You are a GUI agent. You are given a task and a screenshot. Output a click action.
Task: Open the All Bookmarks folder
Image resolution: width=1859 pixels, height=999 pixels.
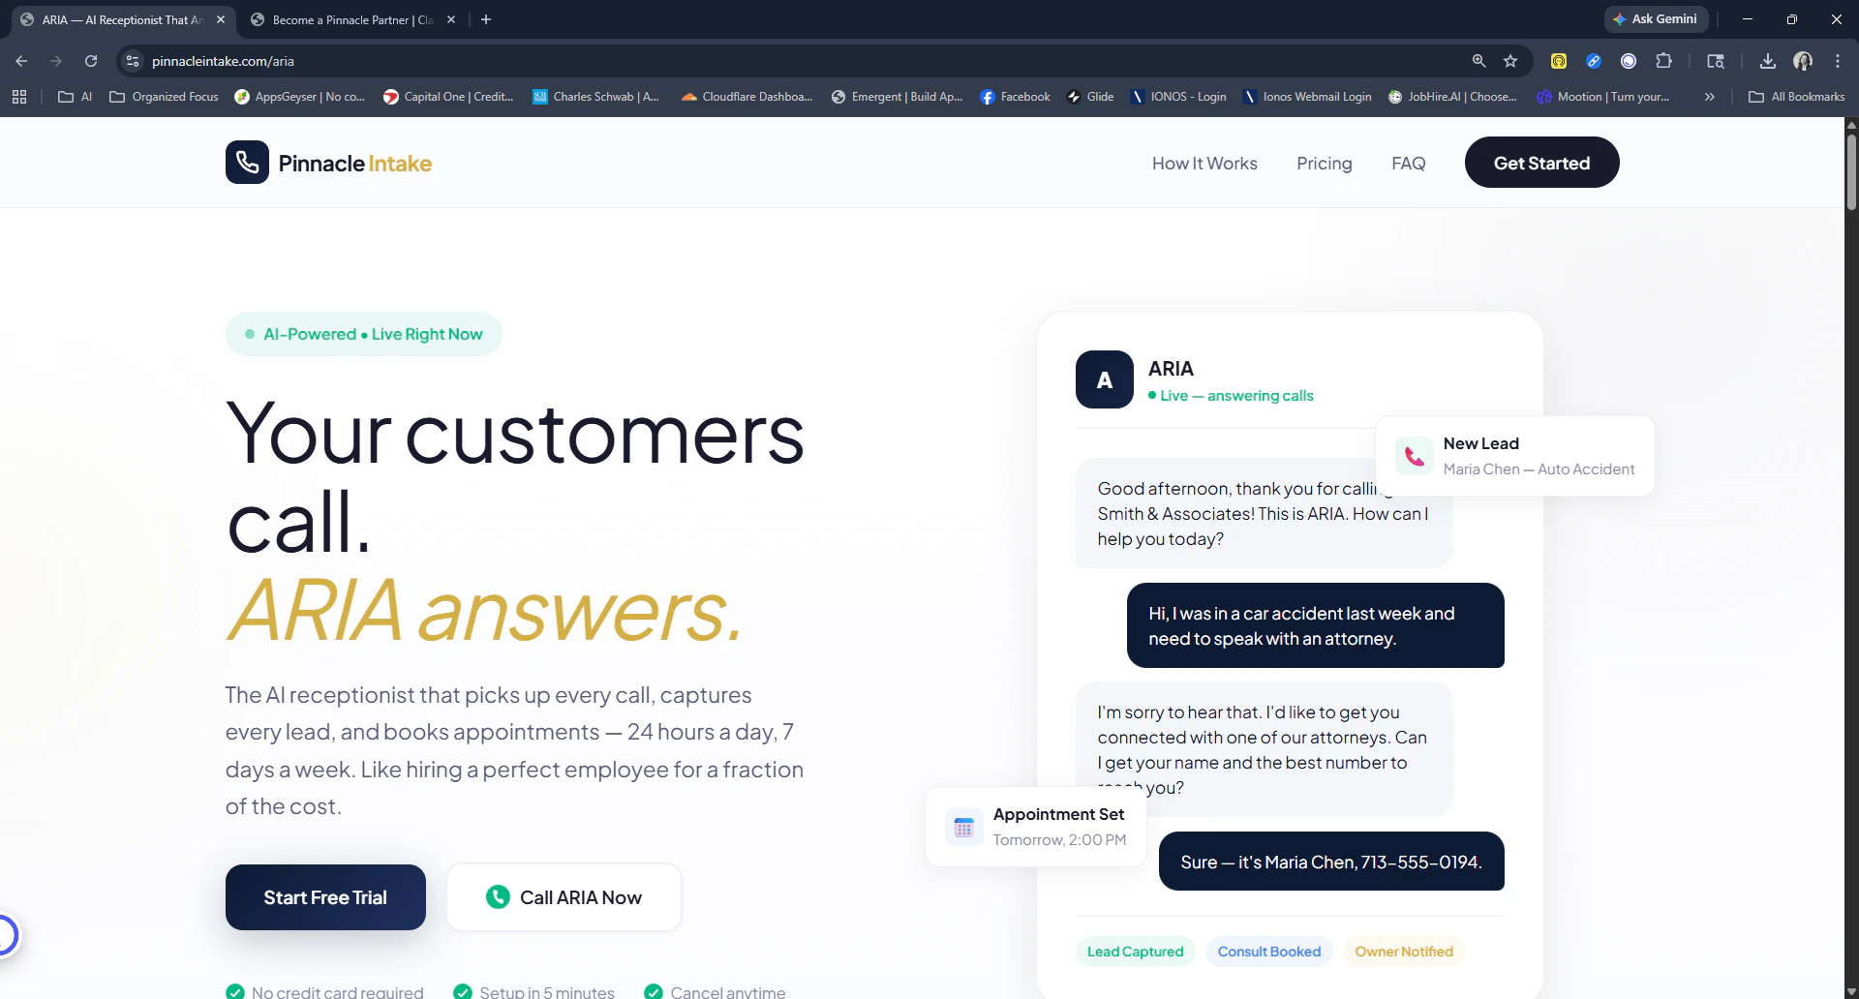1797,97
